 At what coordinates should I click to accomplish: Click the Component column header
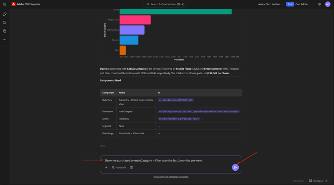(108, 92)
